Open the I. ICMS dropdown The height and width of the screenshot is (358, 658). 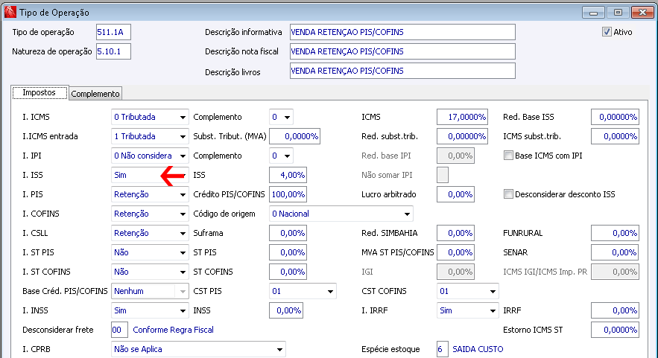(150, 117)
